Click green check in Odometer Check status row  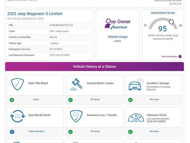(130, 132)
